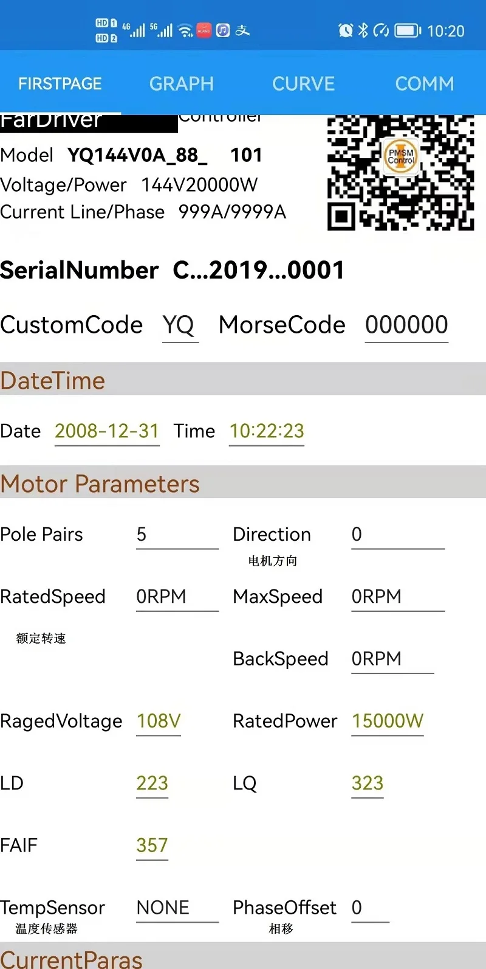Select the FIRSTPAGE tab

click(60, 83)
